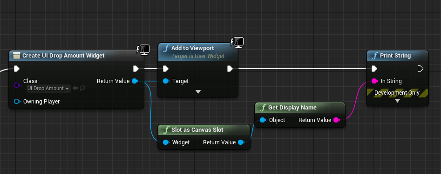
Task: Click the Slot as Canvas Slot Widget pin
Action: 166,142
